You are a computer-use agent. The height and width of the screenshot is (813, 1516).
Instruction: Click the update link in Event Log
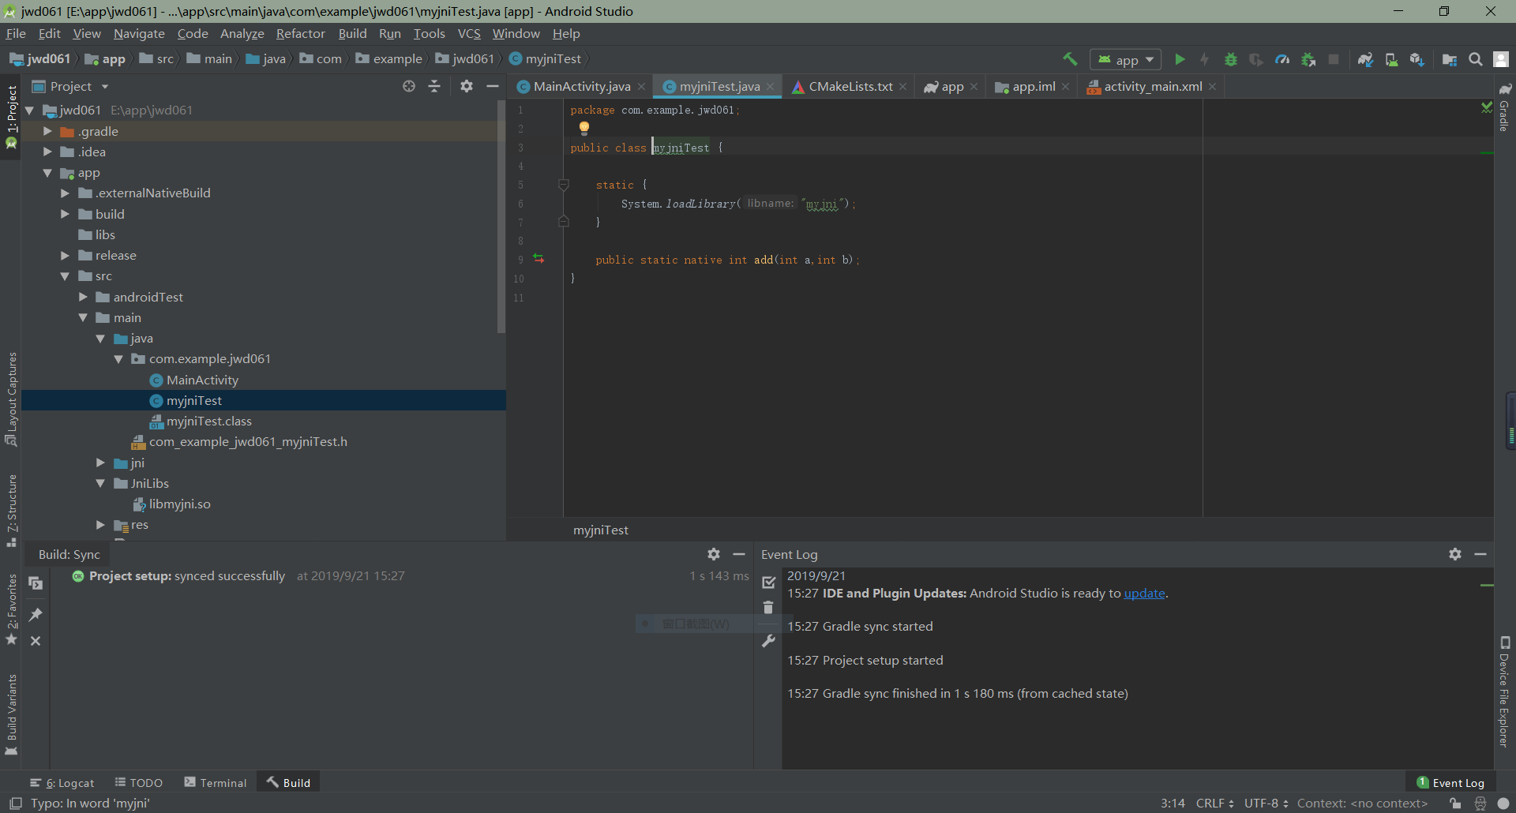click(1144, 594)
